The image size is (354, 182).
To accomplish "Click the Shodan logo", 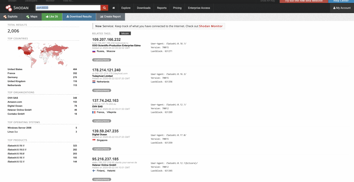I will click(17, 8).
